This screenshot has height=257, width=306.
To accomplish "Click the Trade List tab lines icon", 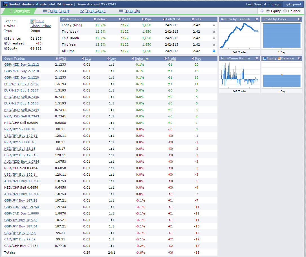I will [121, 11].
